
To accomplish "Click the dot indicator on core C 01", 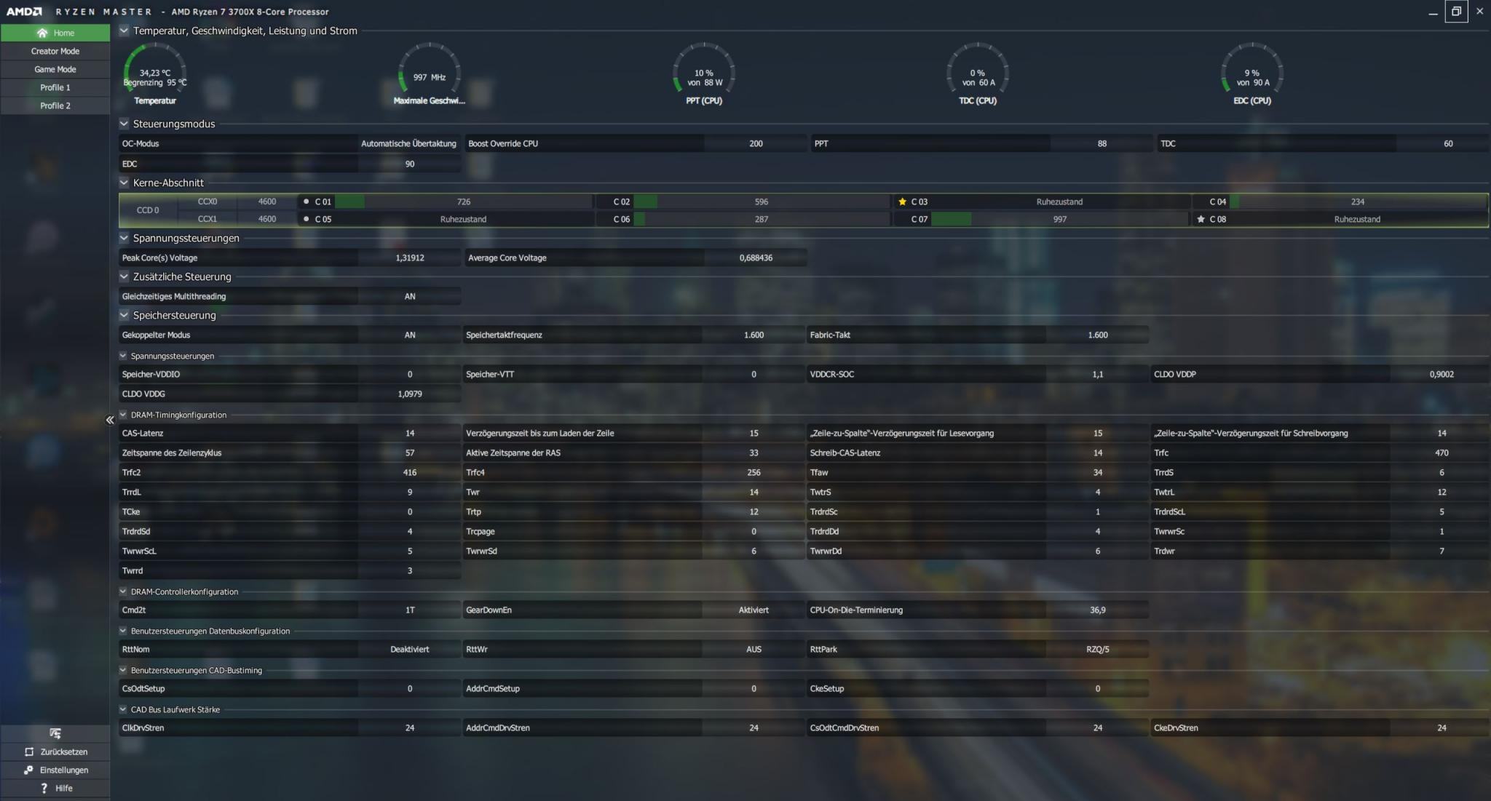I will tap(306, 202).
